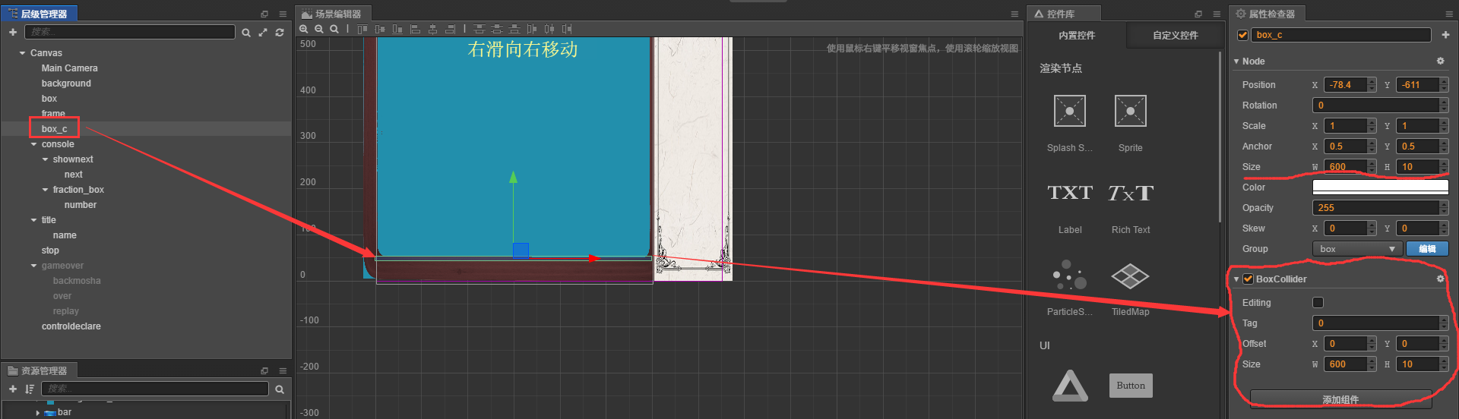Collapse the console node

click(34, 144)
